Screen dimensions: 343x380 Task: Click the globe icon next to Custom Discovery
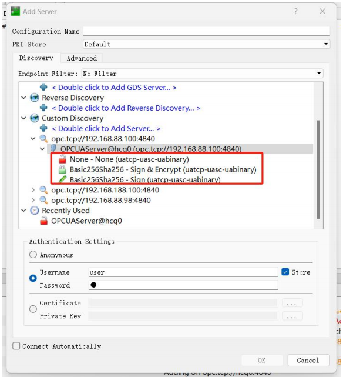click(x=34, y=118)
